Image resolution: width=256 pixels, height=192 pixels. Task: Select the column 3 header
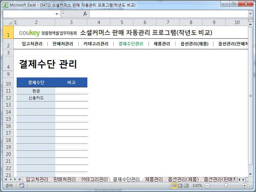[71, 22]
